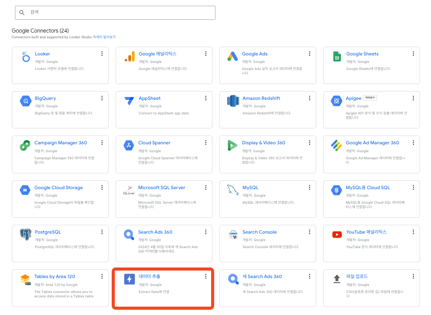This screenshot has height=315, width=431.
Task: Select the 데이터 추출 connector title
Action: tap(149, 276)
